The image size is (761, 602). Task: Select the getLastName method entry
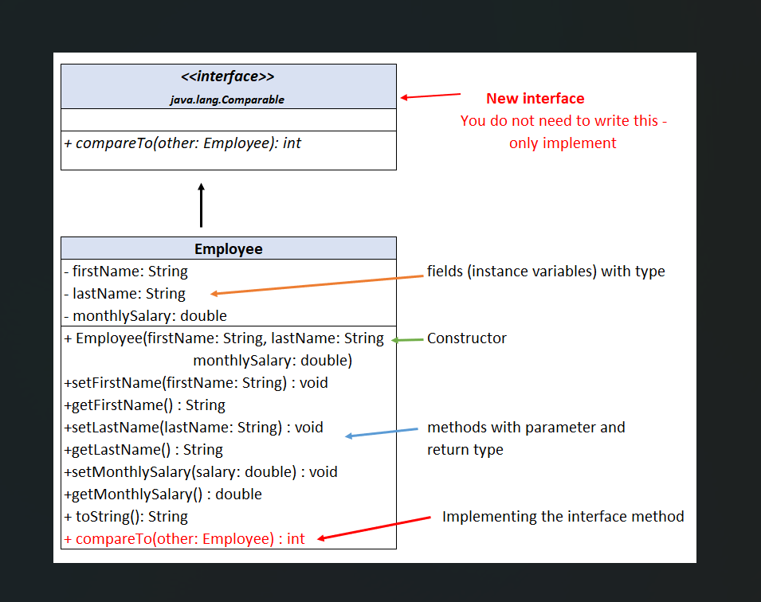tap(147, 449)
